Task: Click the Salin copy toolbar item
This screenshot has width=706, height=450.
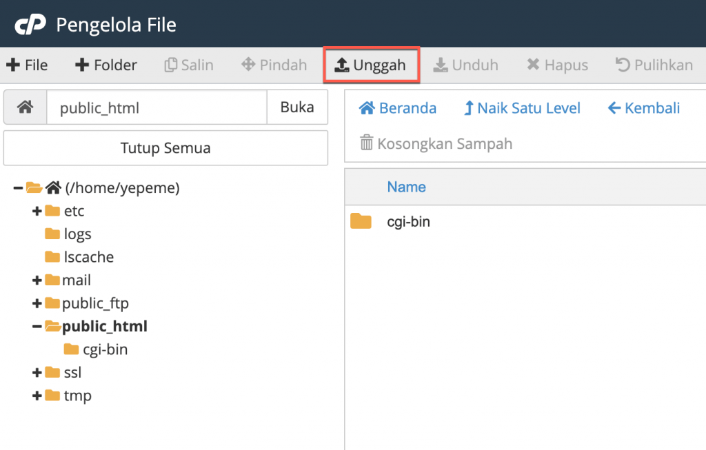Action: click(x=189, y=65)
